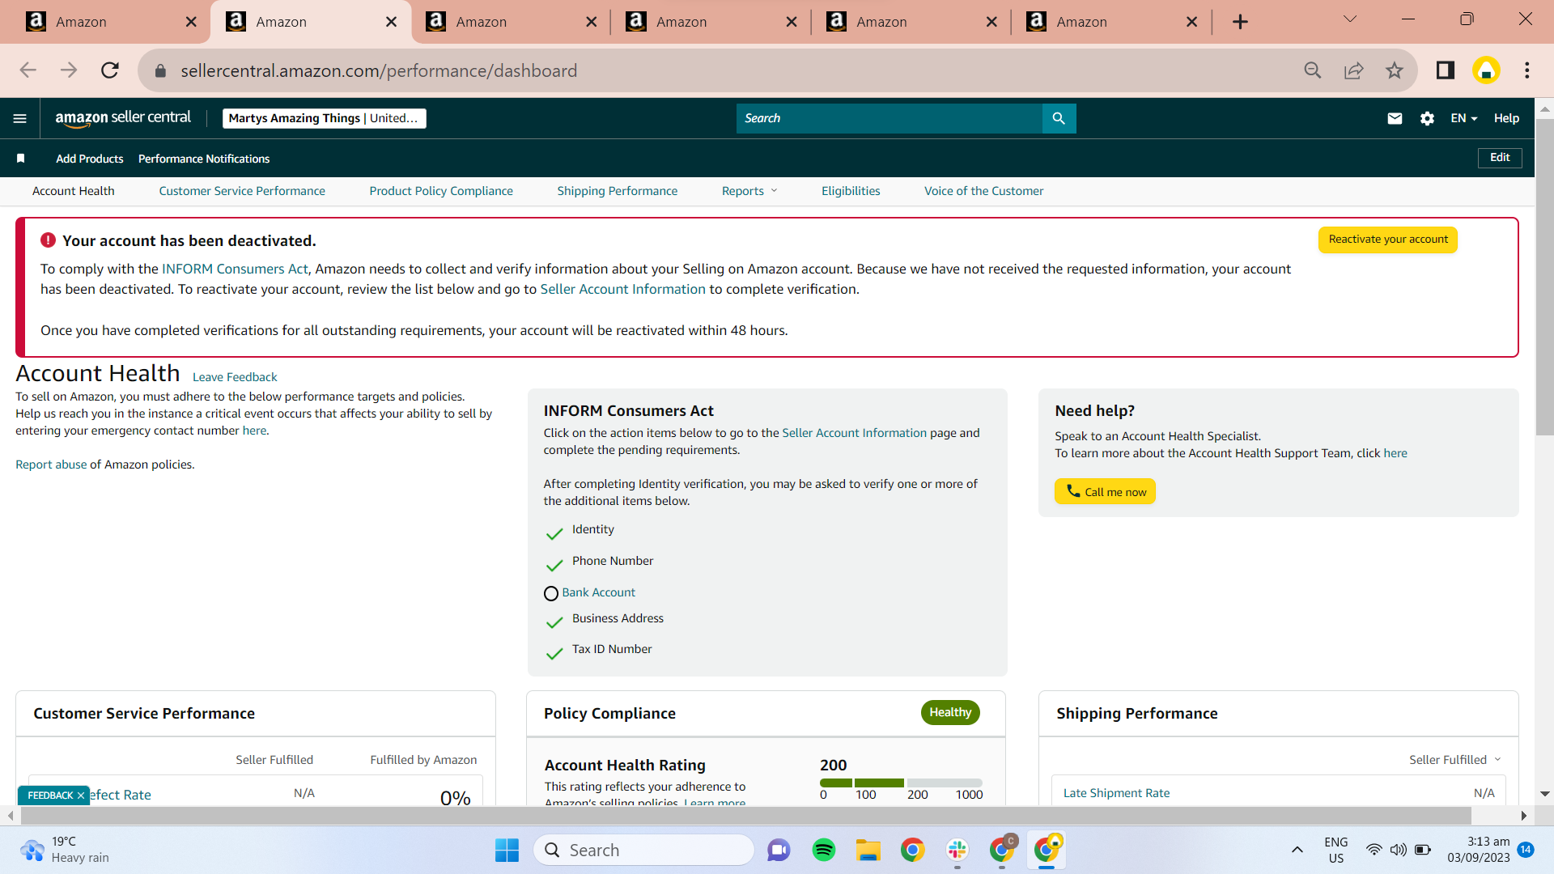This screenshot has height=874, width=1554.
Task: Click the search magnifier button in Seller Central
Action: pos(1059,118)
